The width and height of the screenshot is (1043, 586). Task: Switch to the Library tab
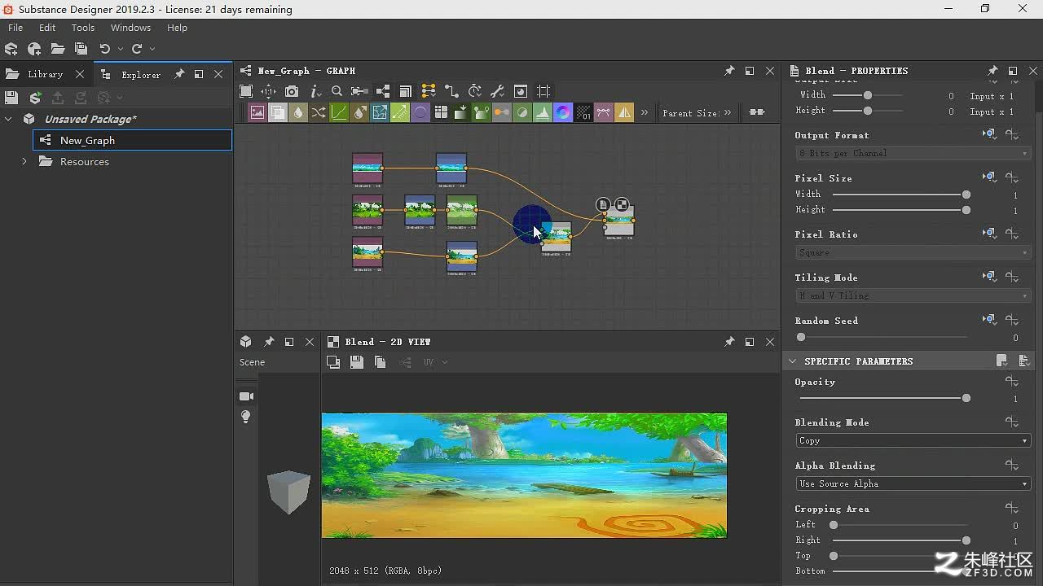pyautogui.click(x=45, y=74)
